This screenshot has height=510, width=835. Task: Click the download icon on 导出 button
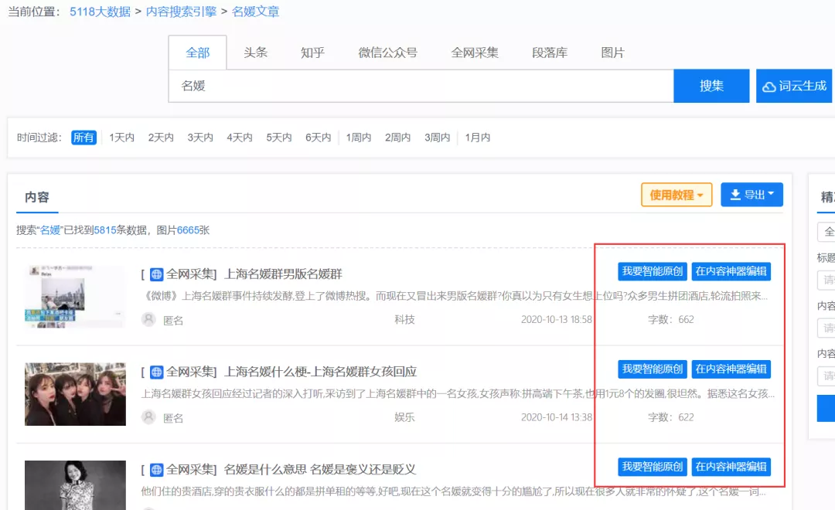(735, 195)
